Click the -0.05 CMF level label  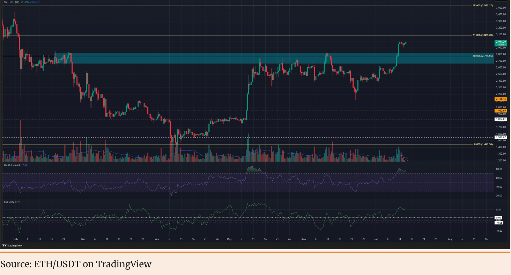(499, 223)
